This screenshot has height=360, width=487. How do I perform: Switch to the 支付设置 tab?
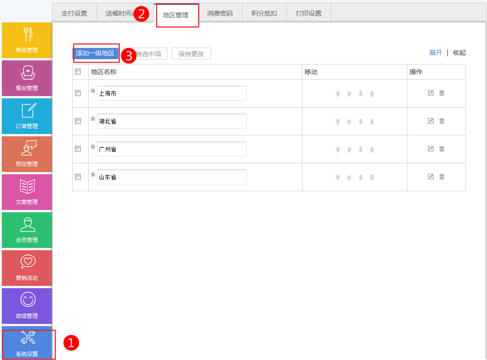pyautogui.click(x=74, y=13)
